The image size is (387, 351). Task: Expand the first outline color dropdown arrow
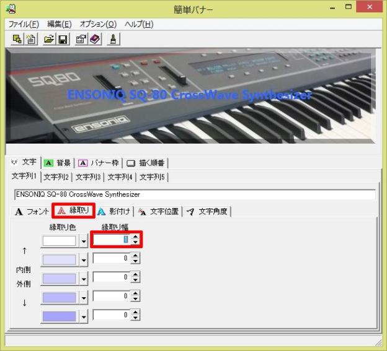[84, 241]
